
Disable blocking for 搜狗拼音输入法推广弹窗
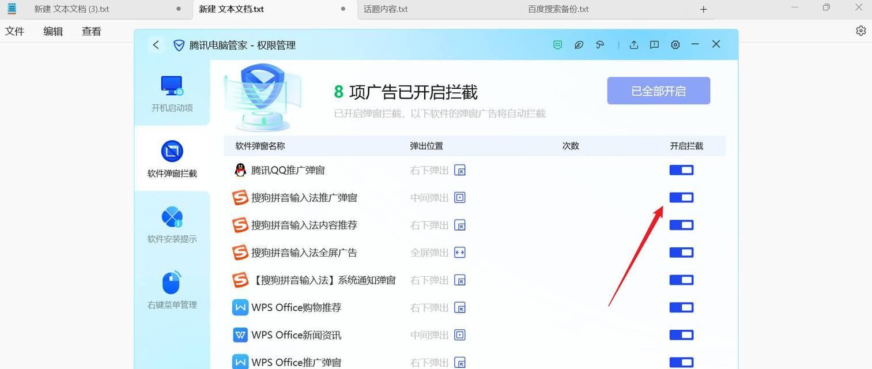pyautogui.click(x=681, y=198)
